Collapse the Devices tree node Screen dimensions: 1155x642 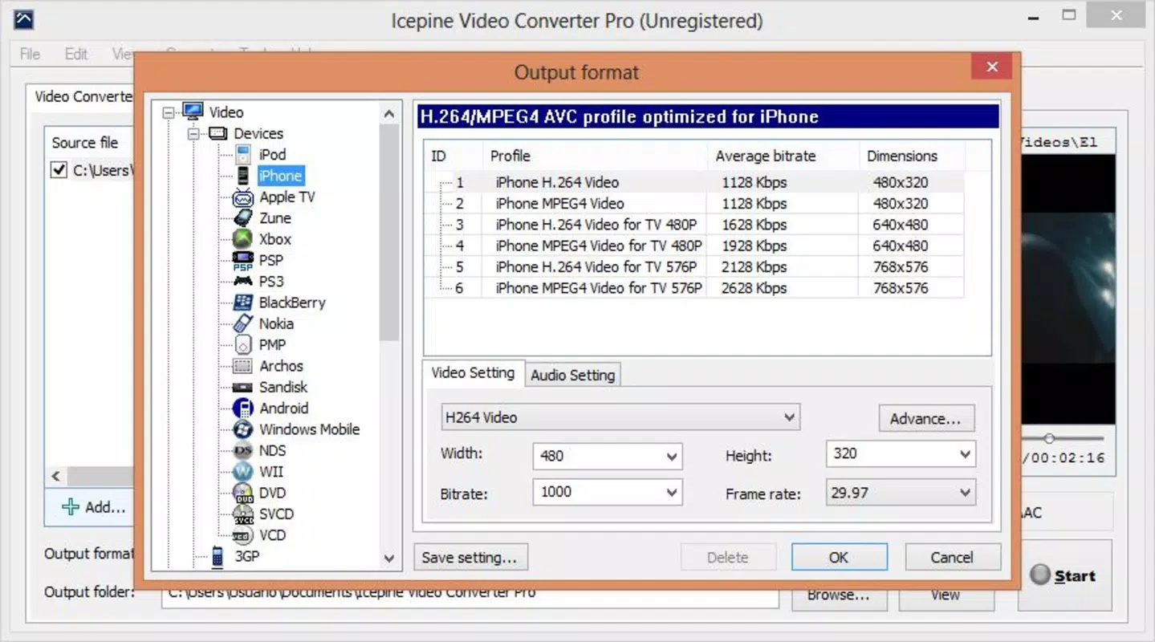click(193, 133)
